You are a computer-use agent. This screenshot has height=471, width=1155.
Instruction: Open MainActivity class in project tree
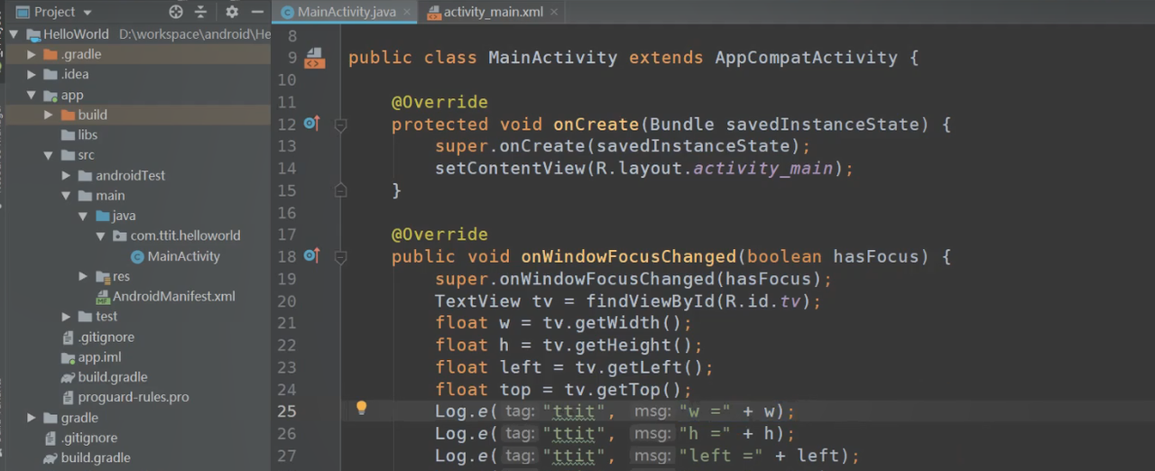(x=183, y=256)
